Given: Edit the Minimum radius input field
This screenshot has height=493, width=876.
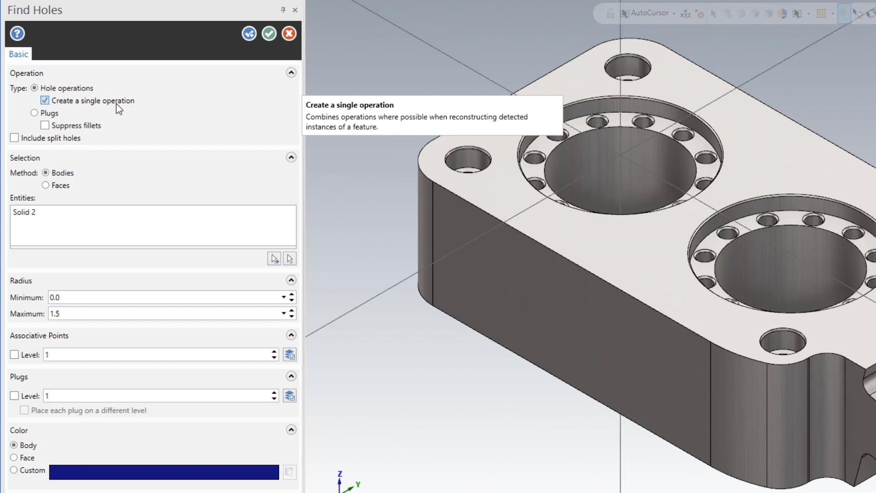Looking at the screenshot, I should (164, 297).
